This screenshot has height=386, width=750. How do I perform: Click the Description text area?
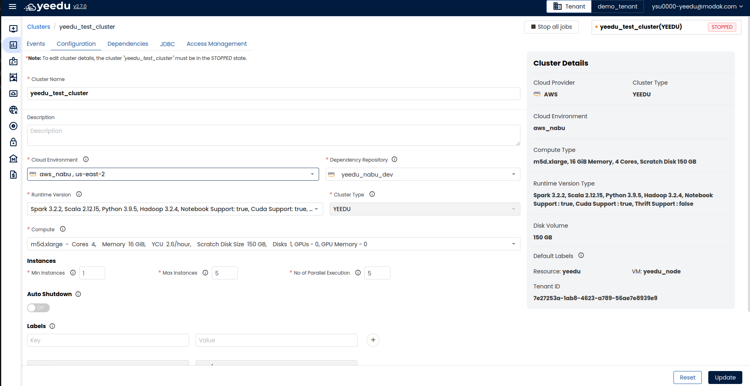tap(274, 135)
